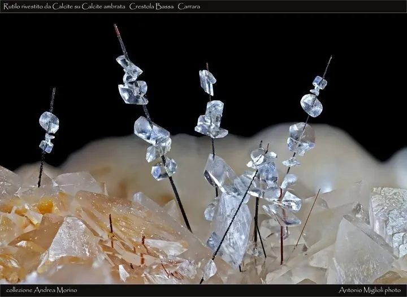The height and width of the screenshot is (297, 407).
Task: Click the credit 'Antonio Miglioli photo'
Action: click(x=370, y=290)
